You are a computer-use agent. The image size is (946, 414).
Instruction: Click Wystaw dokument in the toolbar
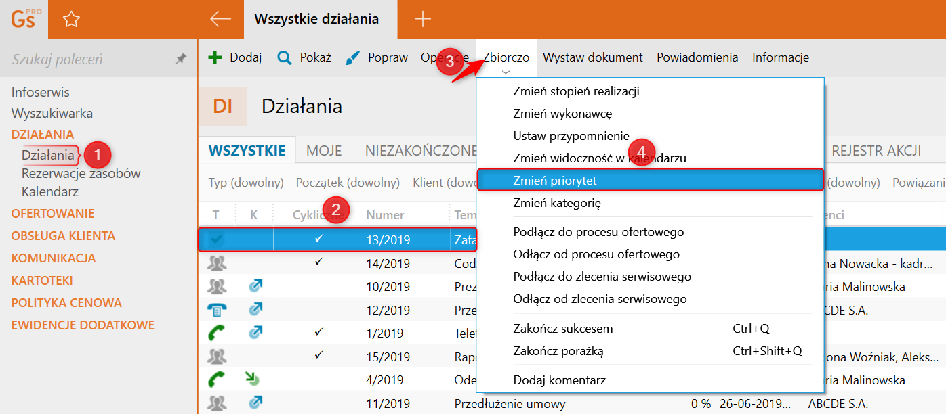pos(592,57)
